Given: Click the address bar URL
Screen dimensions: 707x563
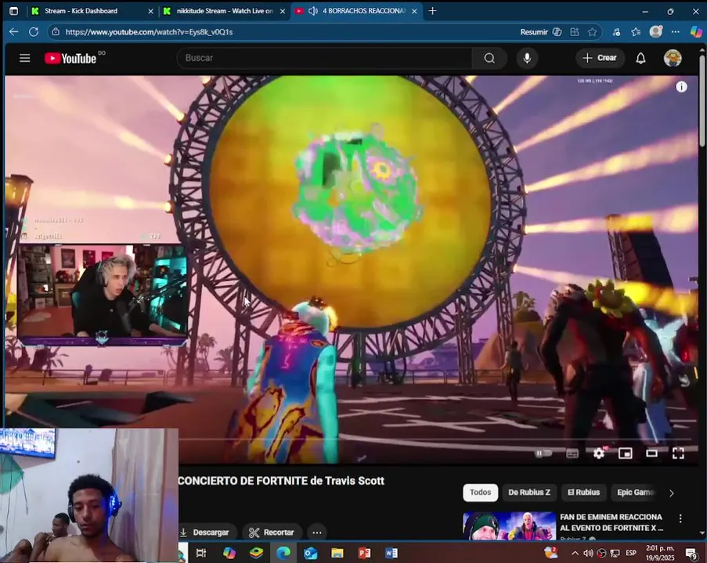Looking at the screenshot, I should [x=149, y=32].
